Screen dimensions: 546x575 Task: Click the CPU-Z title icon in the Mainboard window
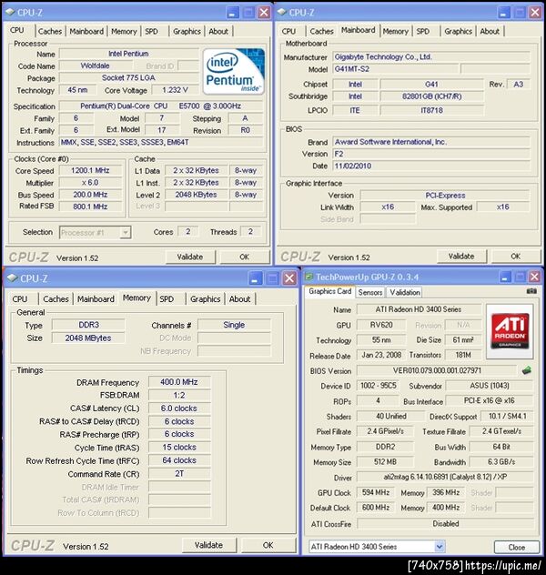pos(281,12)
